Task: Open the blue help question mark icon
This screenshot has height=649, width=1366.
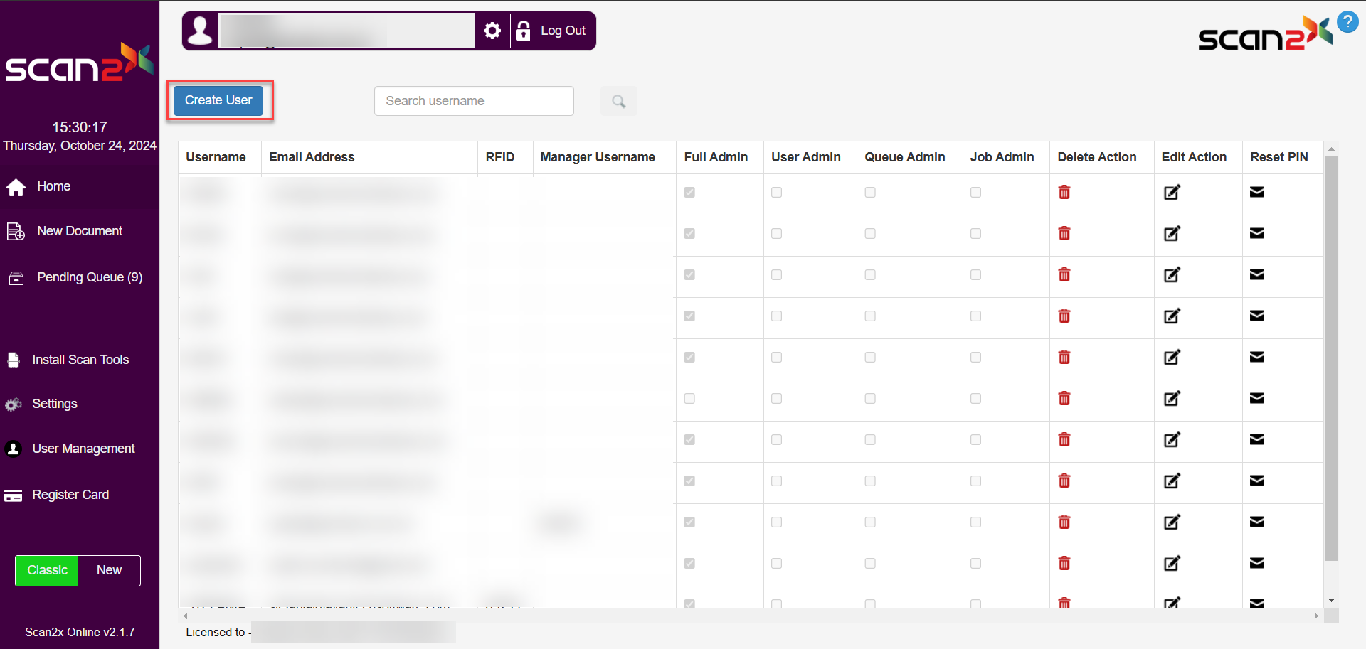Action: pyautogui.click(x=1347, y=21)
